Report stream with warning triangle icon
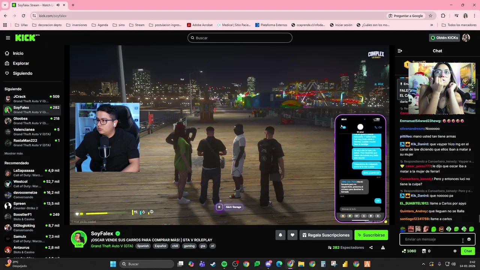Image resolution: width=480 pixels, height=270 pixels. 383,247
